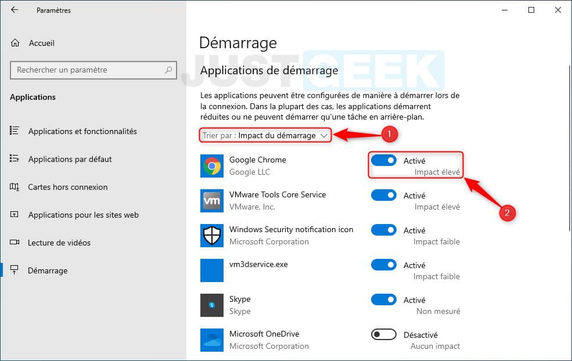Open the Trier par dropdown

point(265,135)
